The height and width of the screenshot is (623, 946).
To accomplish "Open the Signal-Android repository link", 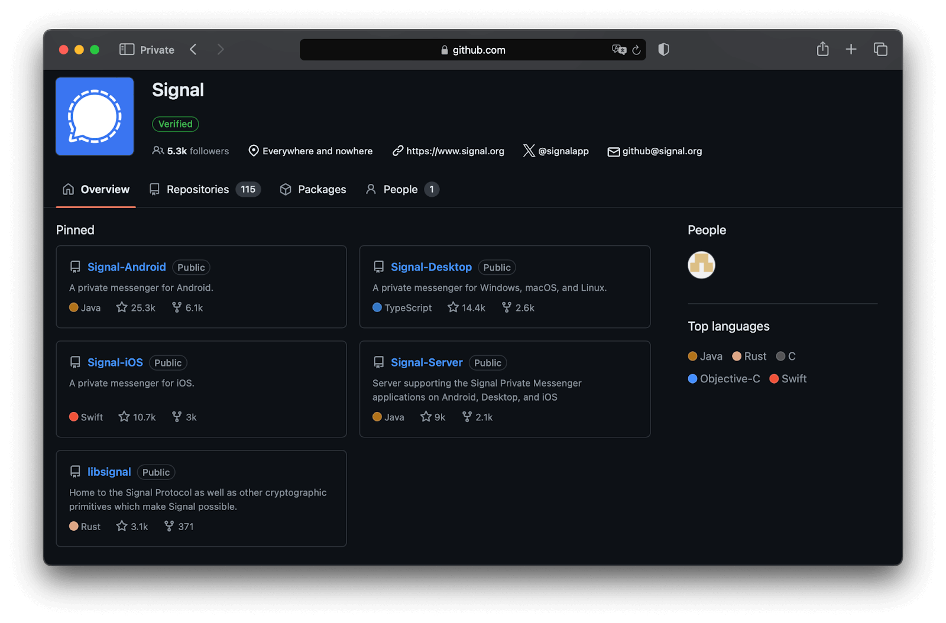I will [126, 267].
